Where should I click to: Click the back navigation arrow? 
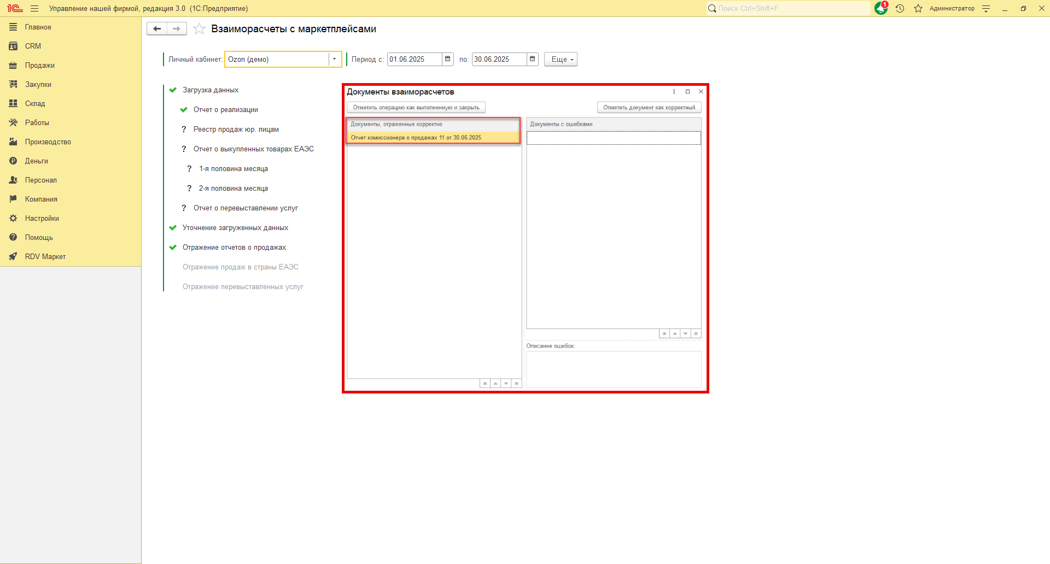pos(157,29)
